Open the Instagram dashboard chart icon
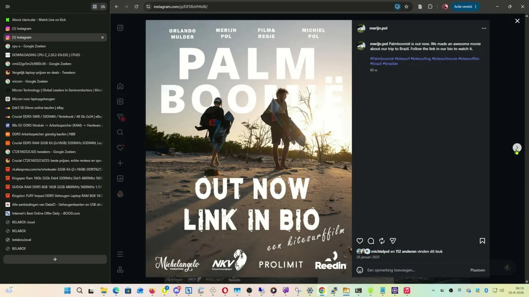Image resolution: width=529 pixels, height=297 pixels. pos(120,179)
